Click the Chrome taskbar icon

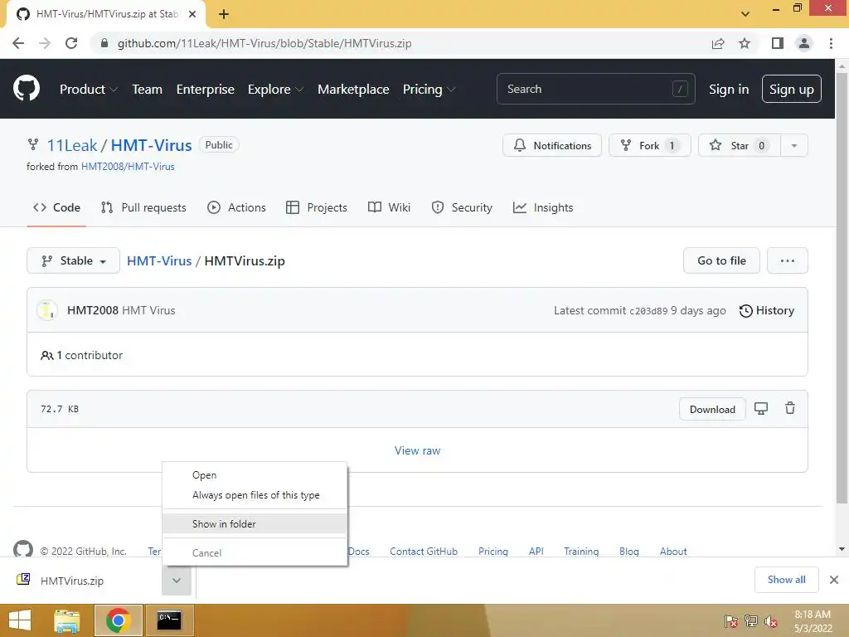point(118,620)
